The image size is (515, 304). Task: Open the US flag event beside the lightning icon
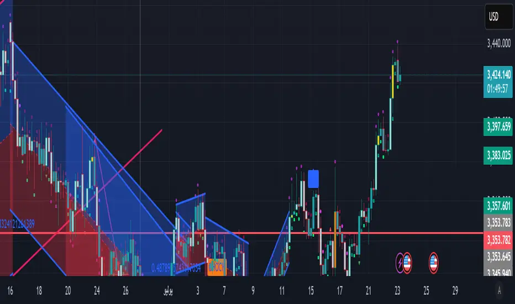407,263
